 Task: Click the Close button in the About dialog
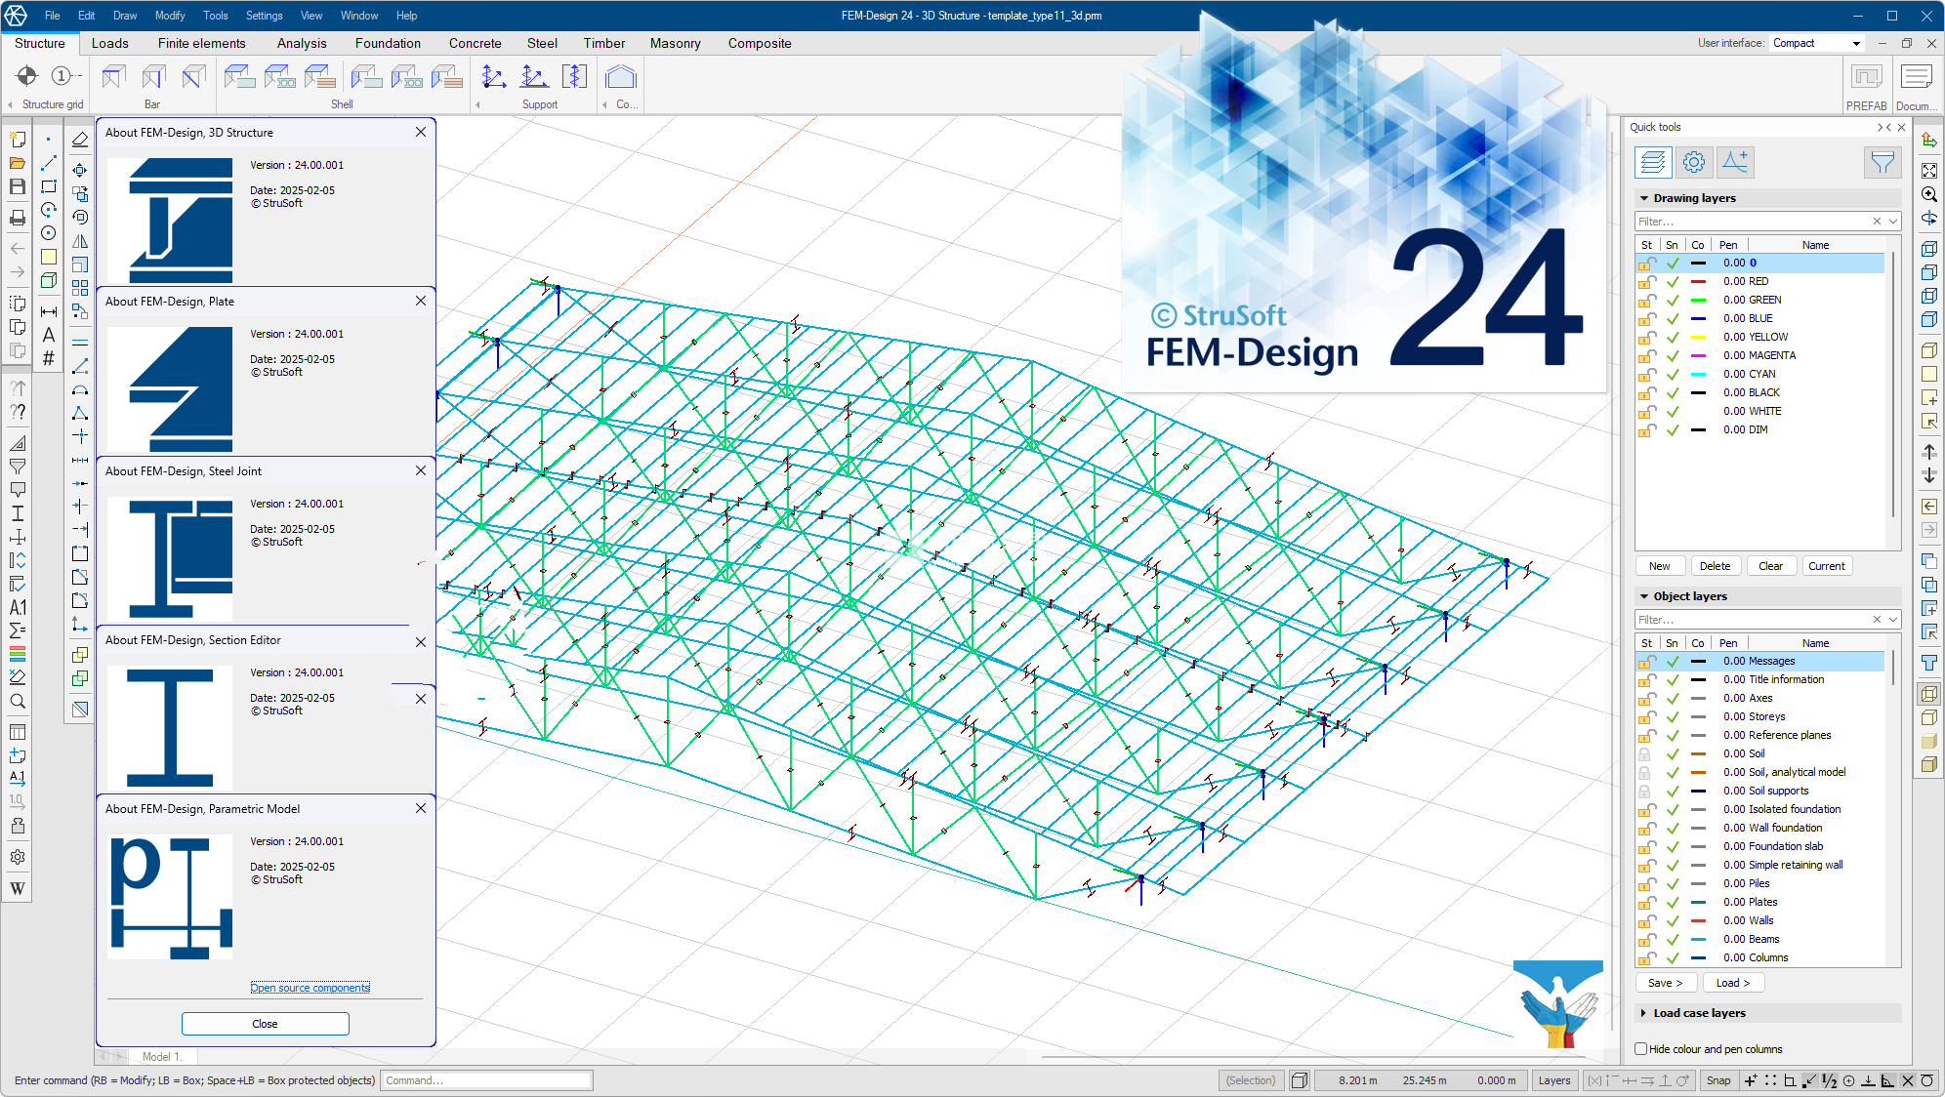point(265,1024)
